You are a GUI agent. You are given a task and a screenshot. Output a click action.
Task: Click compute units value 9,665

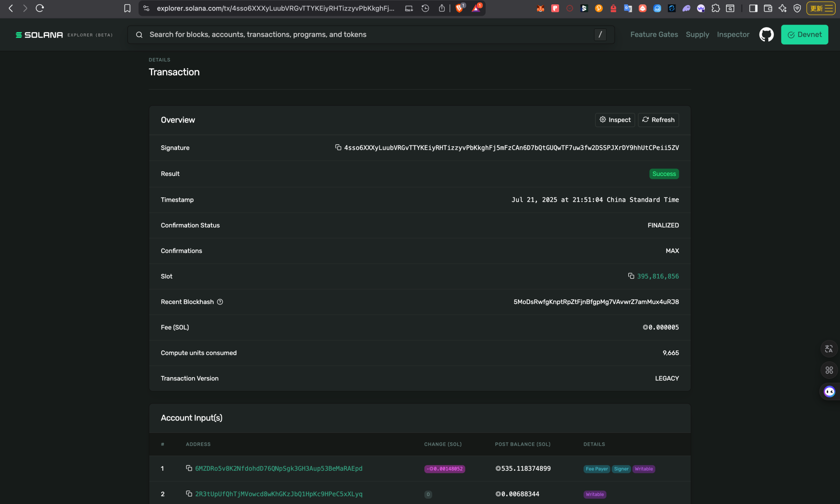click(x=671, y=353)
